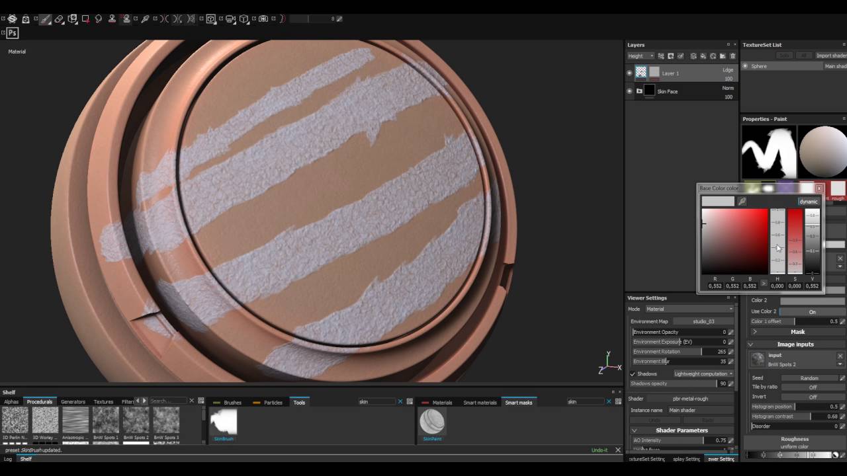Open Lightweight computation dropdown
Image resolution: width=847 pixels, height=476 pixels.
tap(703, 374)
